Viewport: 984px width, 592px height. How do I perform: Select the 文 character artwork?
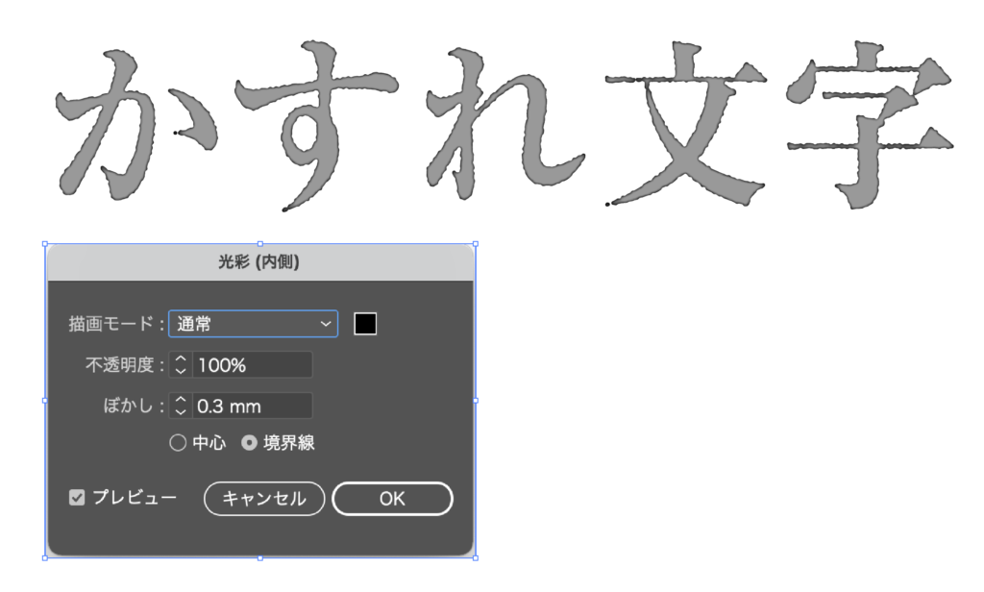(x=685, y=123)
